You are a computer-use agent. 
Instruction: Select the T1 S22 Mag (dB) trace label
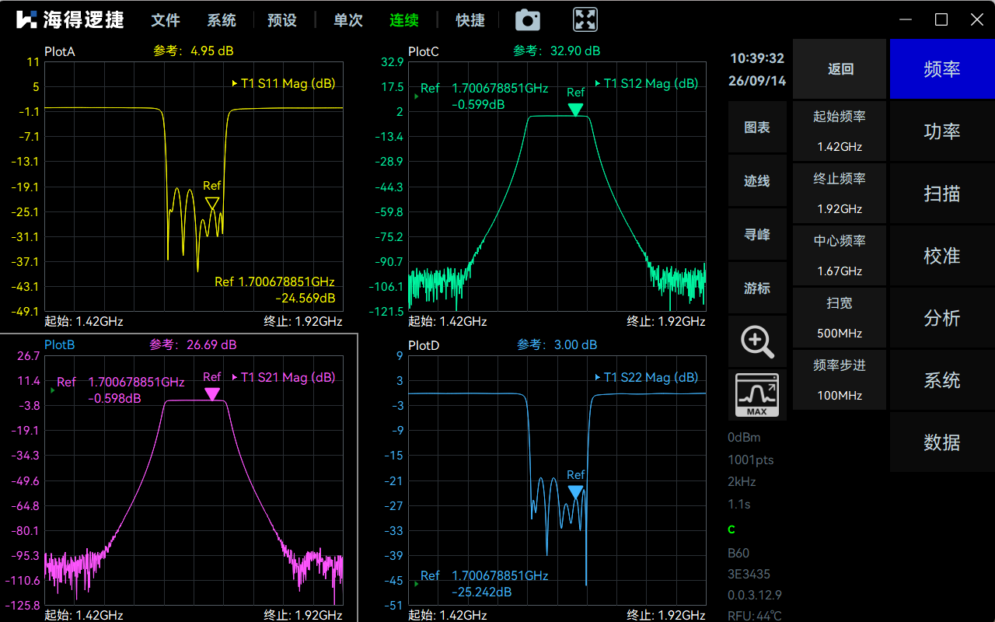tap(647, 377)
